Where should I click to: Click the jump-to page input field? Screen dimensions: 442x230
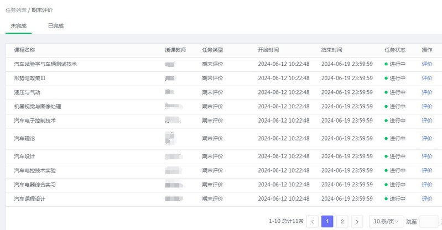click(429, 222)
